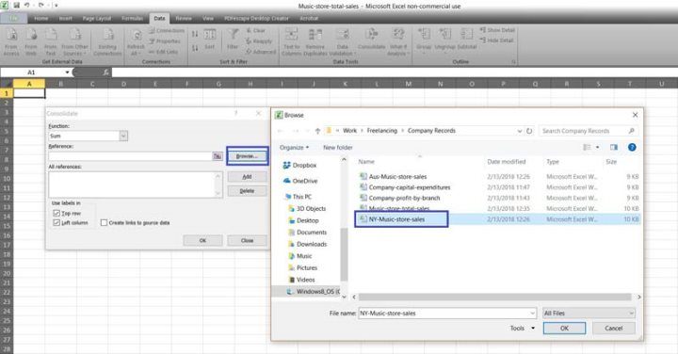The height and width of the screenshot is (354, 678).
Task: Expand the address bar path history dropdown
Action: coord(520,131)
